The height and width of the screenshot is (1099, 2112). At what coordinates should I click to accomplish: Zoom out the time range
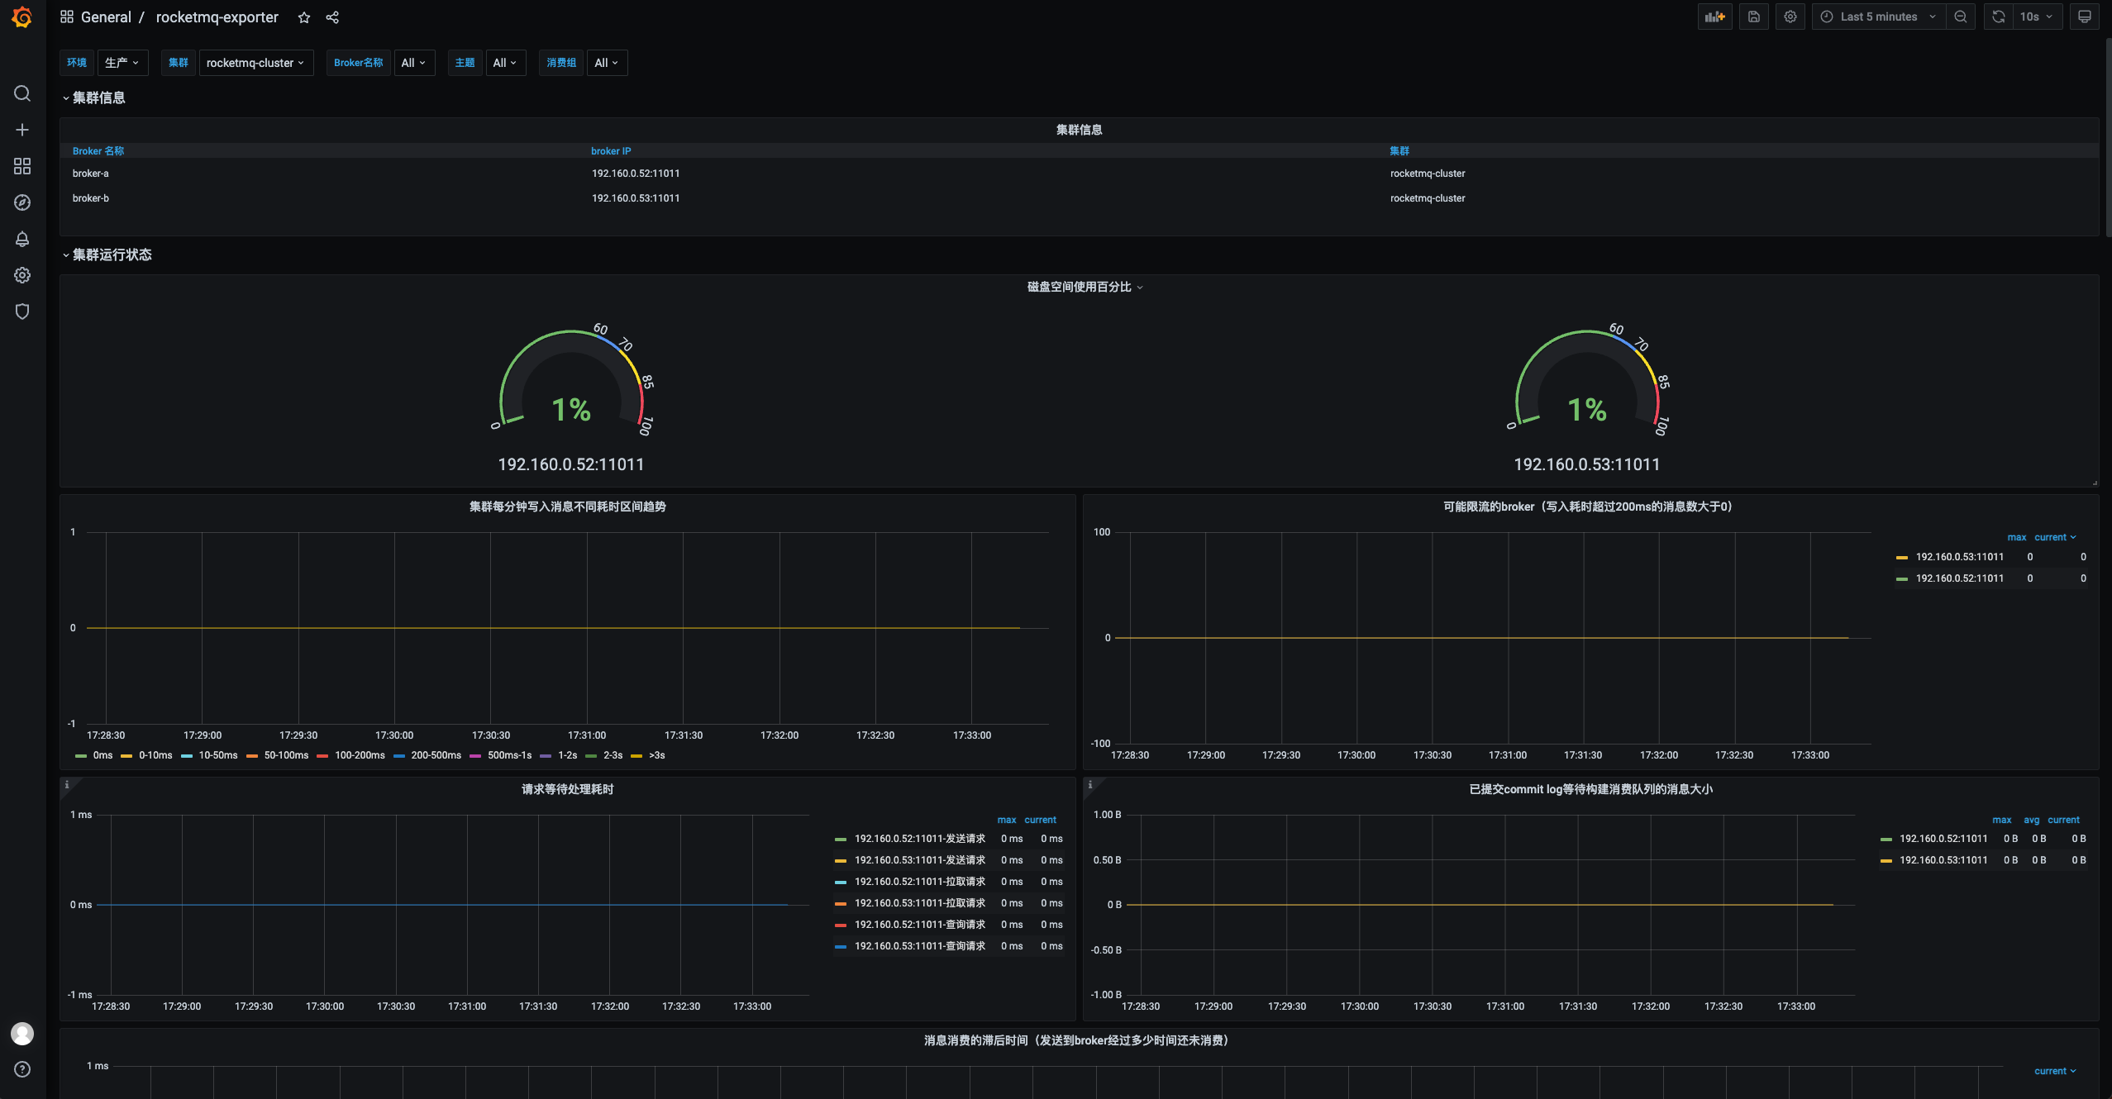1961,17
